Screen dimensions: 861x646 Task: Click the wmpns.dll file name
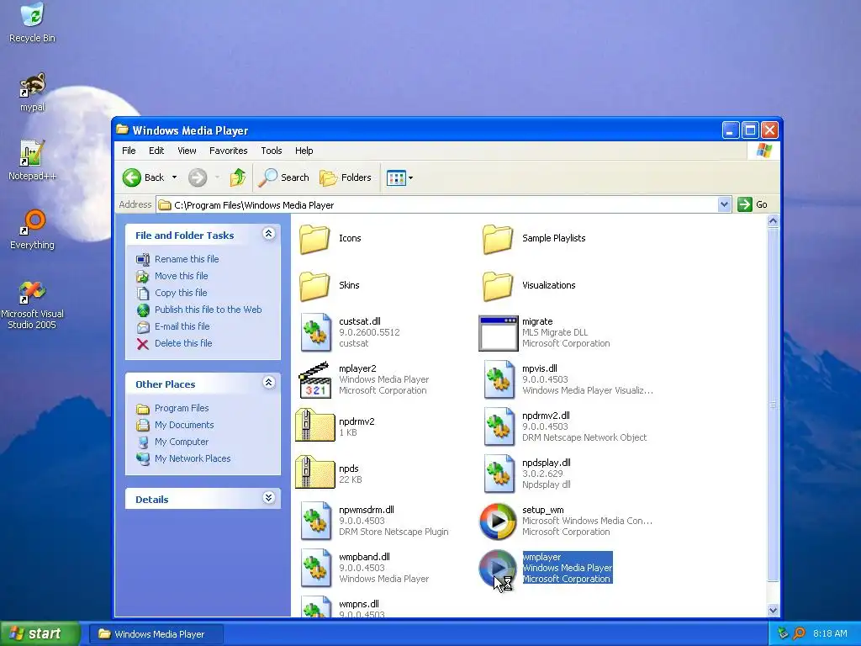coord(359,604)
